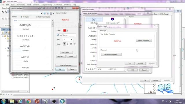The image size is (185, 104).
Task: Open the Arial Narrow font dropdown
Action: (75, 35)
